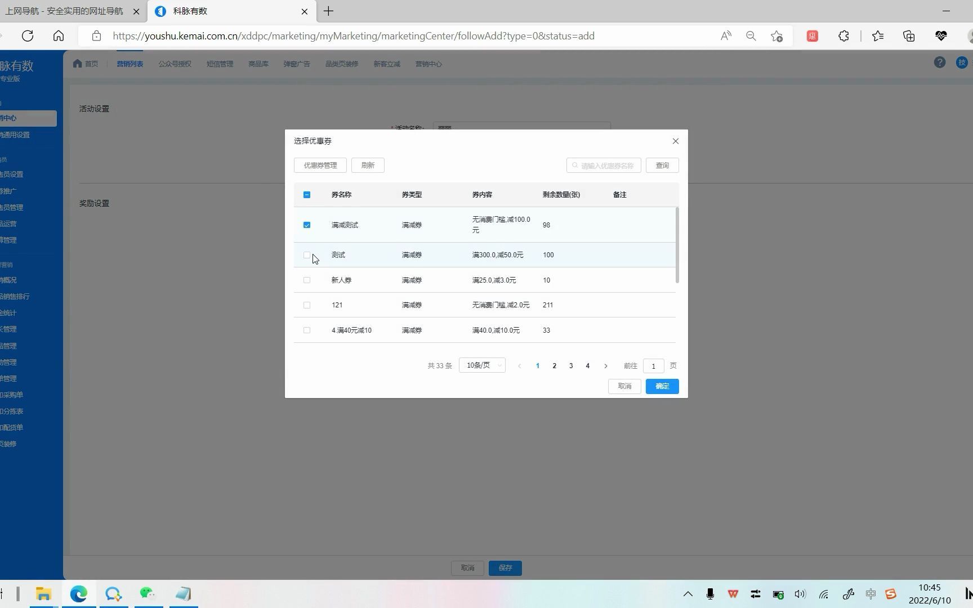The image size is (973, 608).
Task: Check the 新人券 coupon row checkbox
Action: click(x=307, y=280)
